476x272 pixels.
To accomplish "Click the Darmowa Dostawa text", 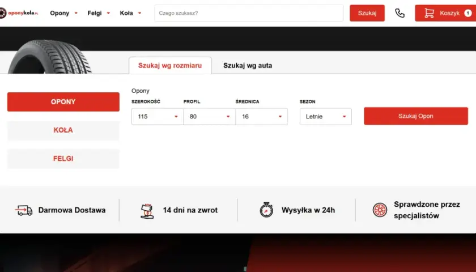I will pos(72,210).
